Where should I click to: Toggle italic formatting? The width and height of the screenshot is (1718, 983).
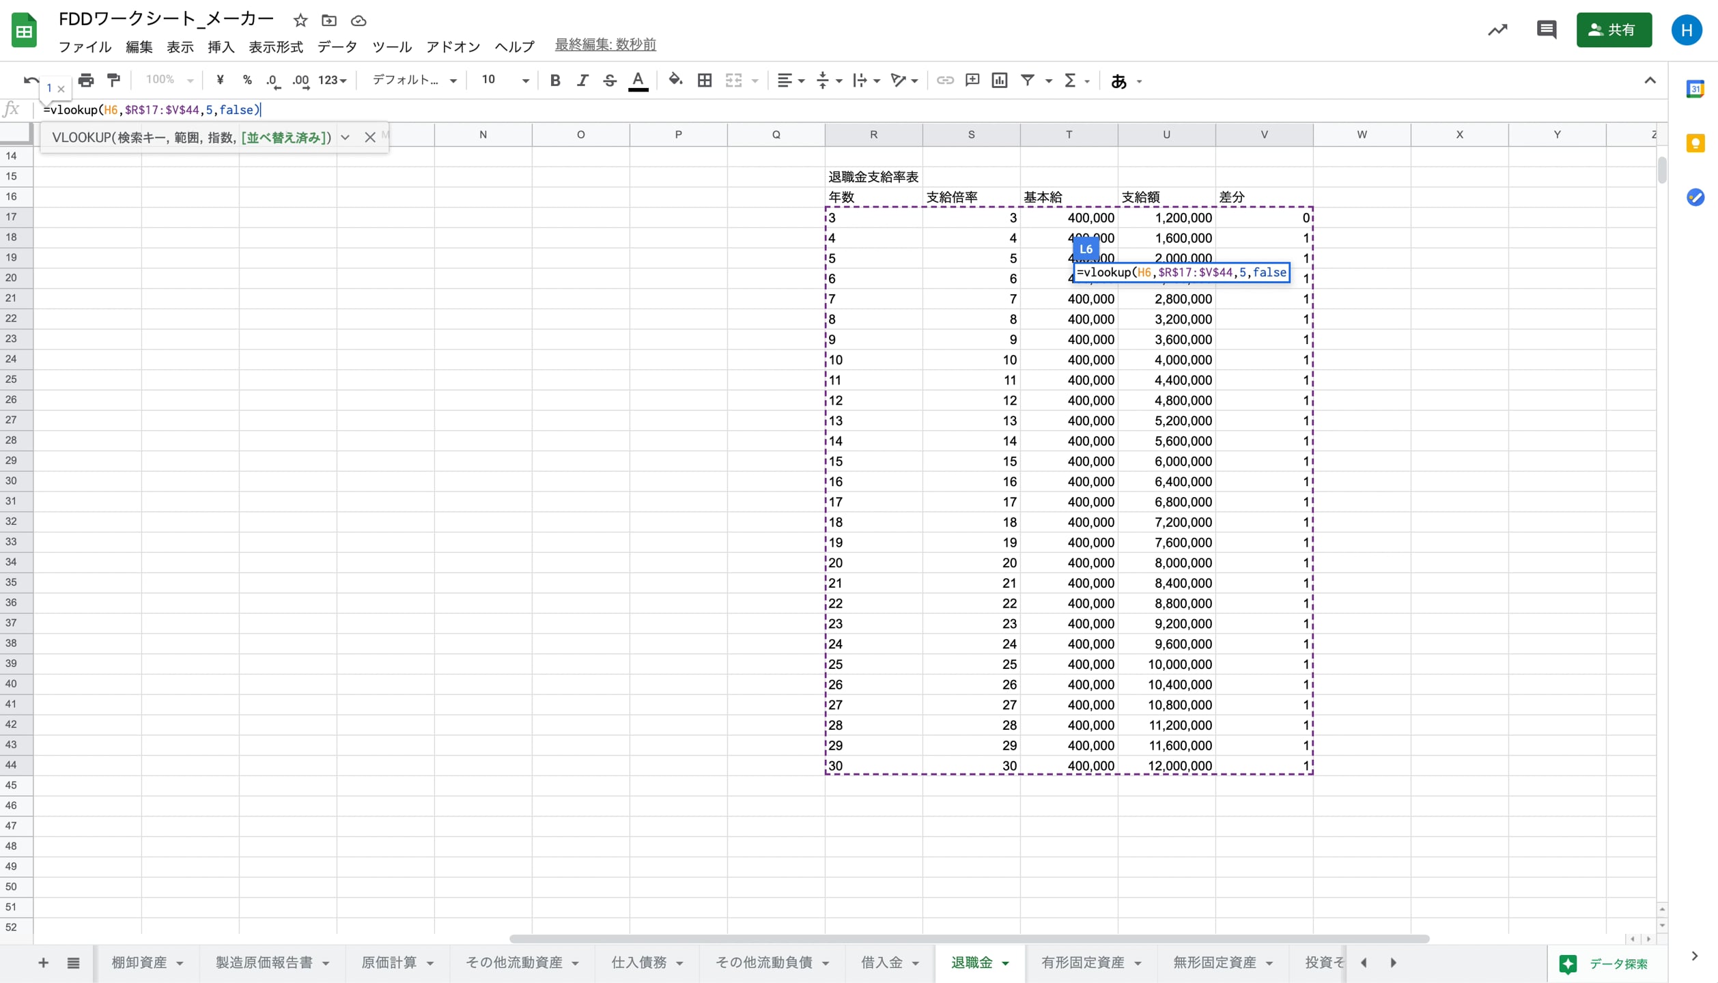pos(582,80)
